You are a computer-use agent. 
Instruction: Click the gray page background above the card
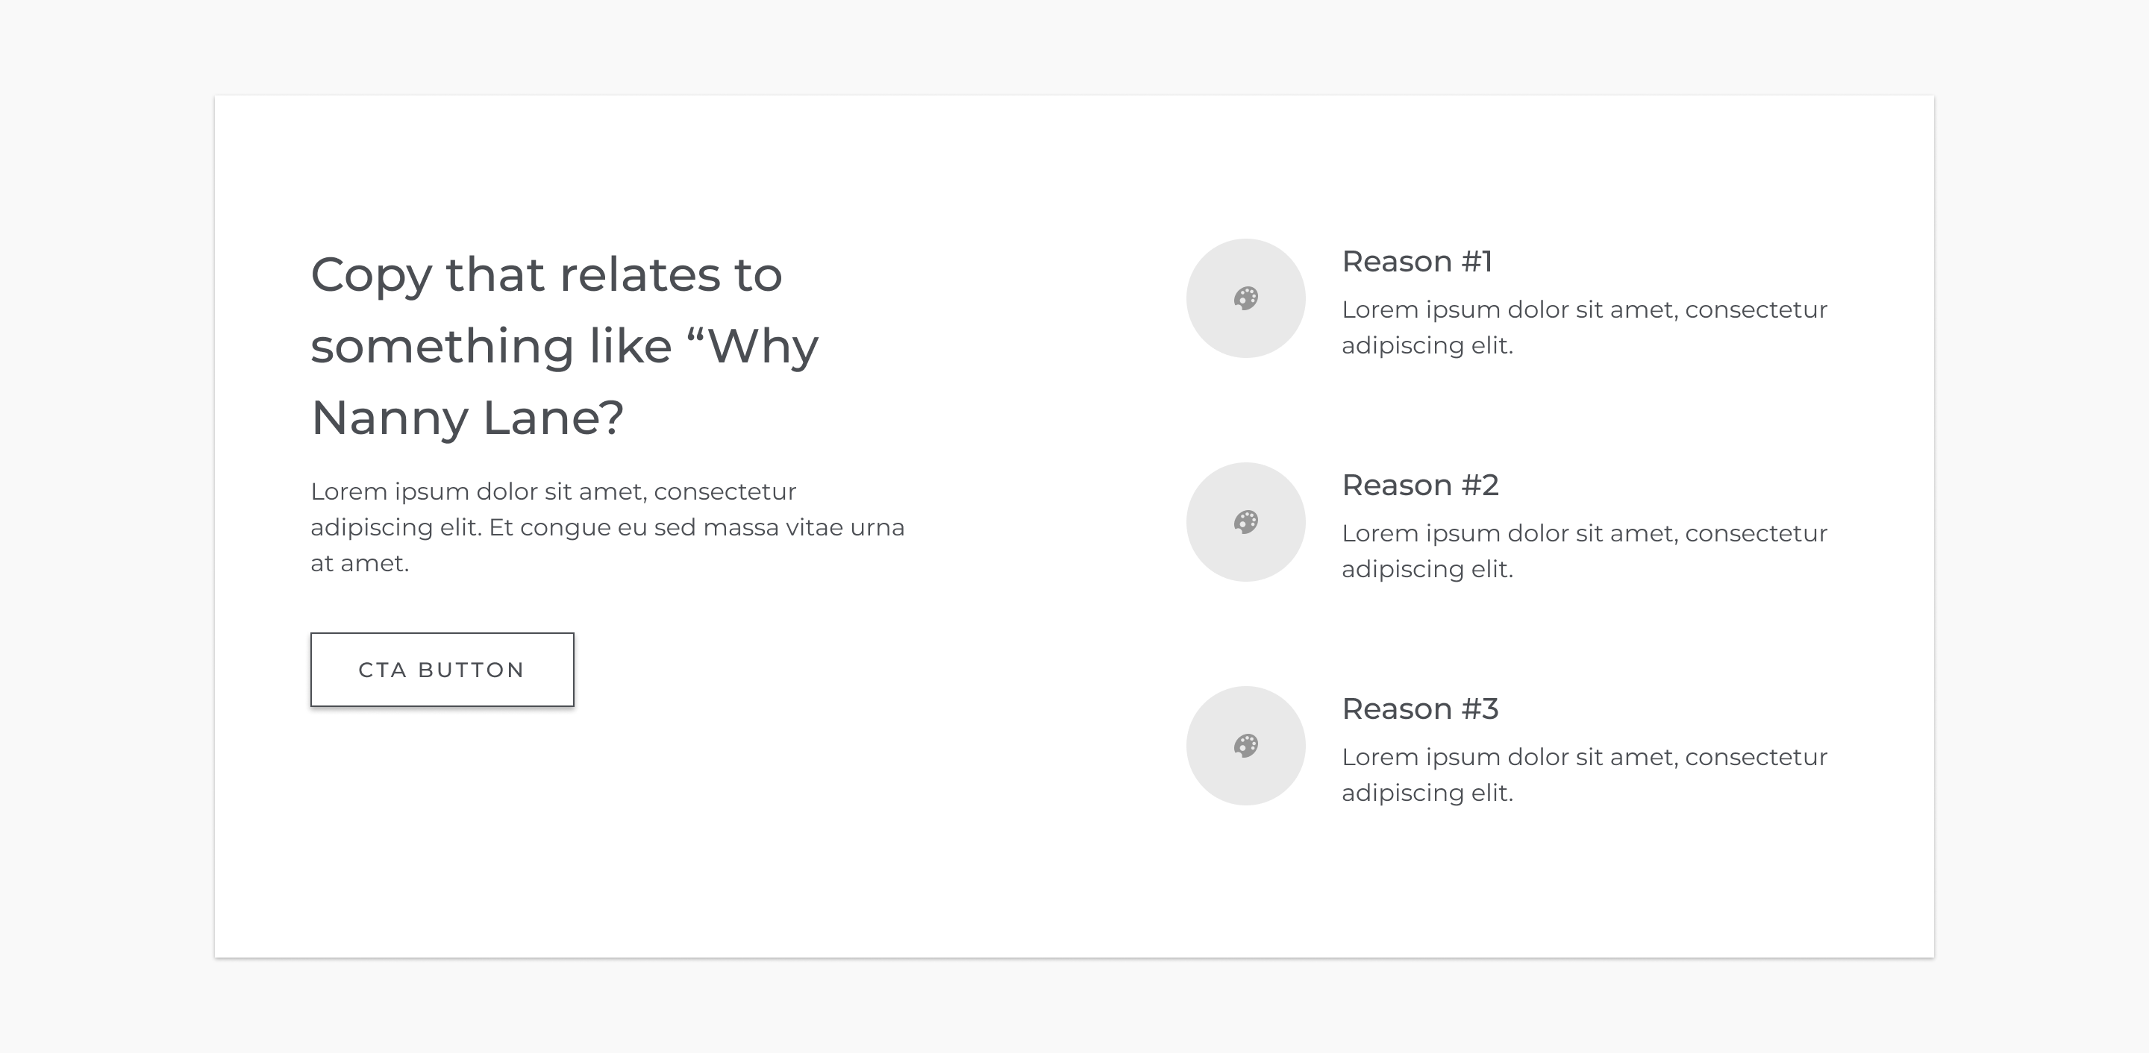click(1074, 45)
